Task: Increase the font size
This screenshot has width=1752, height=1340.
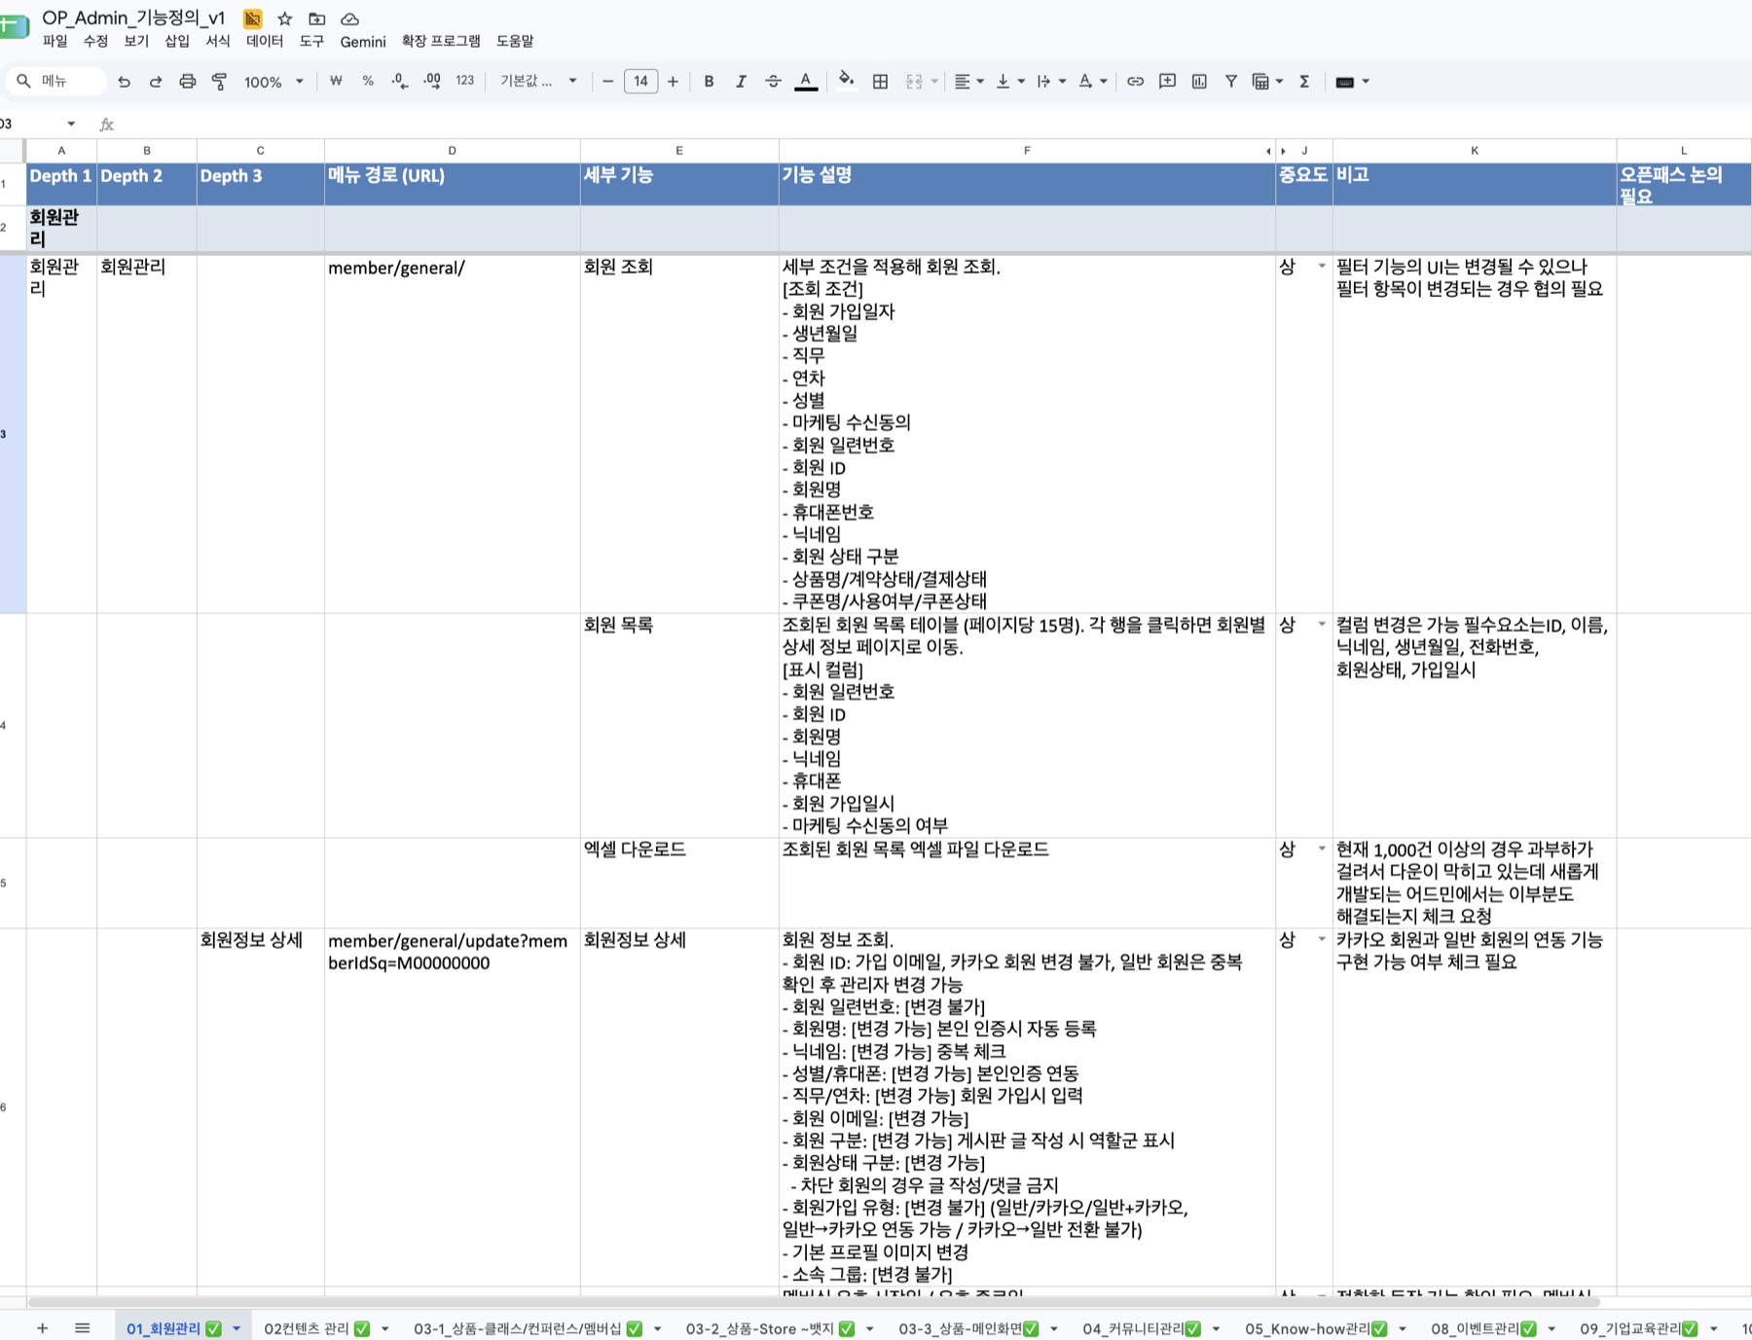Action: tap(673, 82)
